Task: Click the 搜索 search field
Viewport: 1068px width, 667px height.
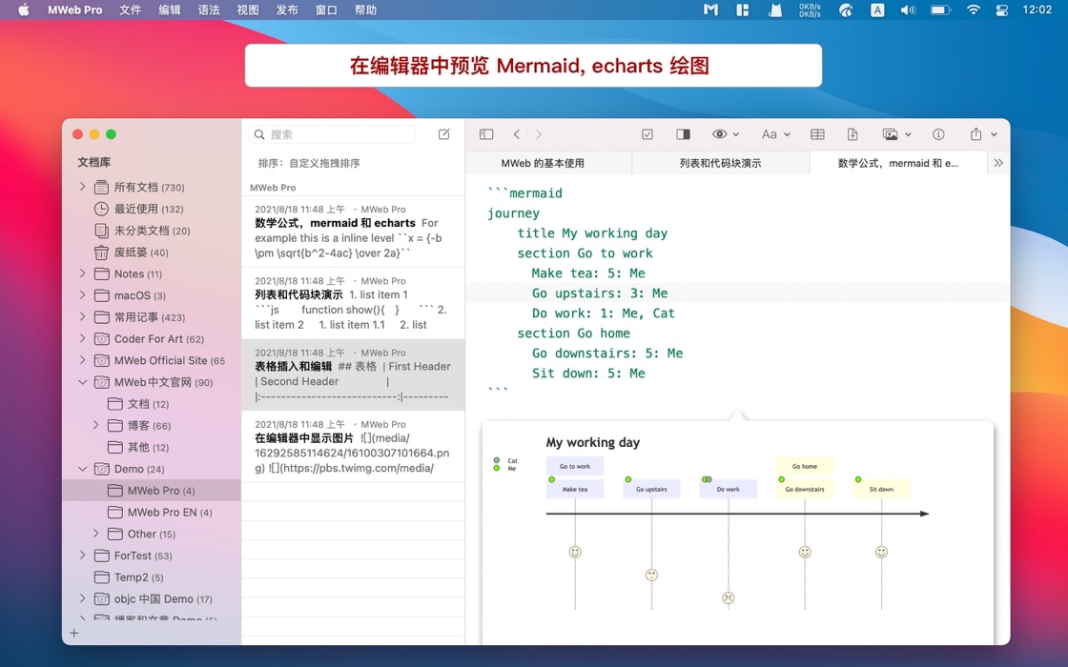Action: point(333,134)
